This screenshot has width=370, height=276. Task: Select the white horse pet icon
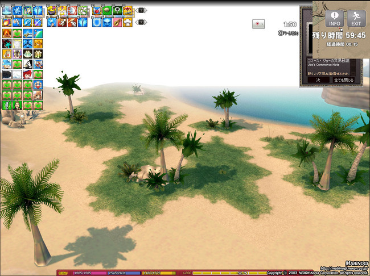[28, 64]
